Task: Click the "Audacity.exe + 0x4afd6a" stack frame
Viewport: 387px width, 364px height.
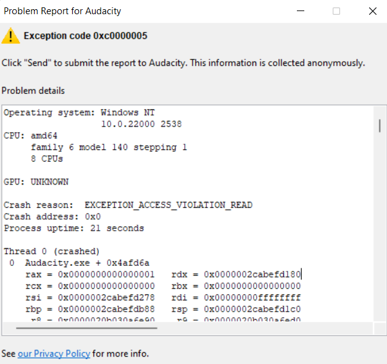Action: click(87, 263)
